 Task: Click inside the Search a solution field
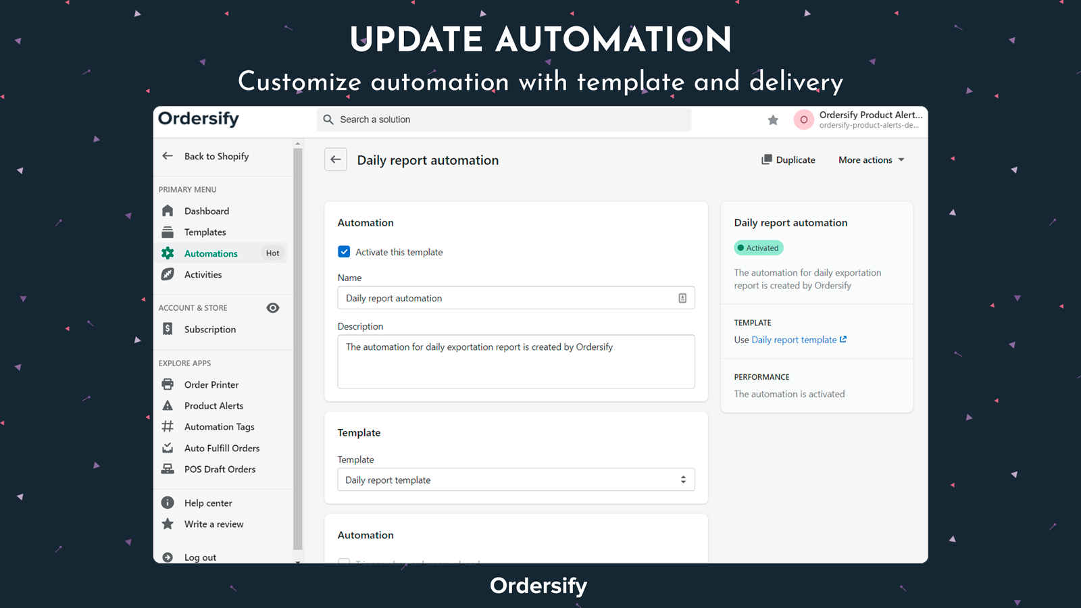[503, 120]
